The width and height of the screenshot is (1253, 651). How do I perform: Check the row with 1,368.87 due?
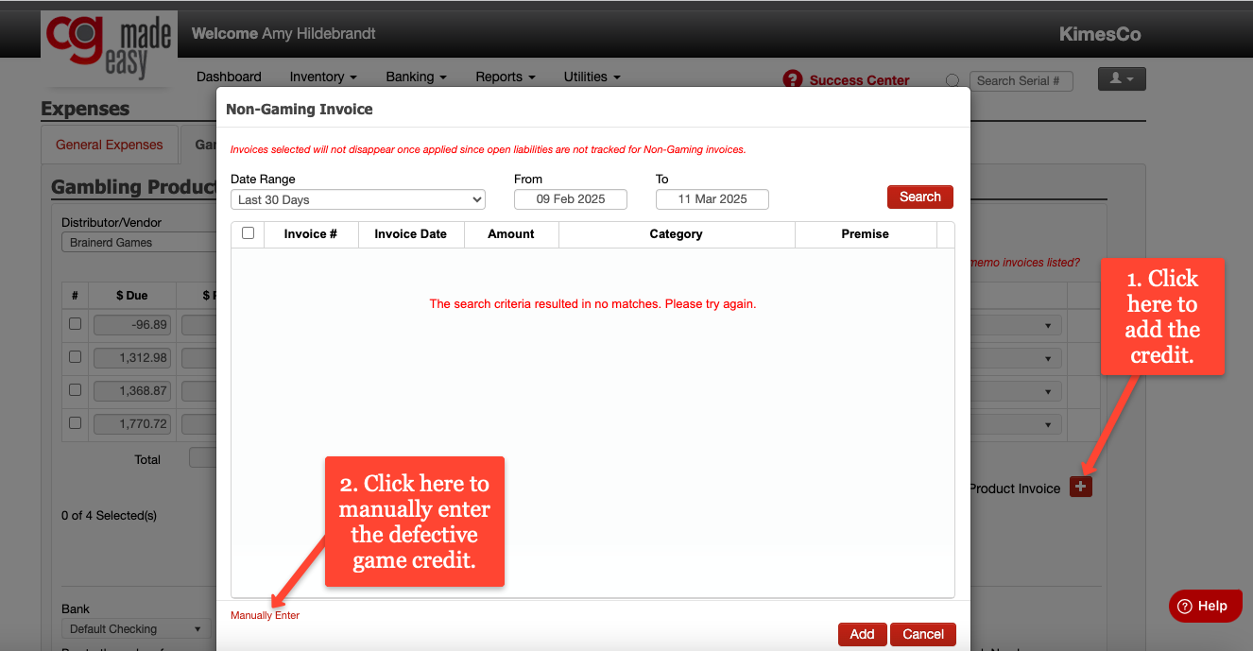click(x=76, y=390)
